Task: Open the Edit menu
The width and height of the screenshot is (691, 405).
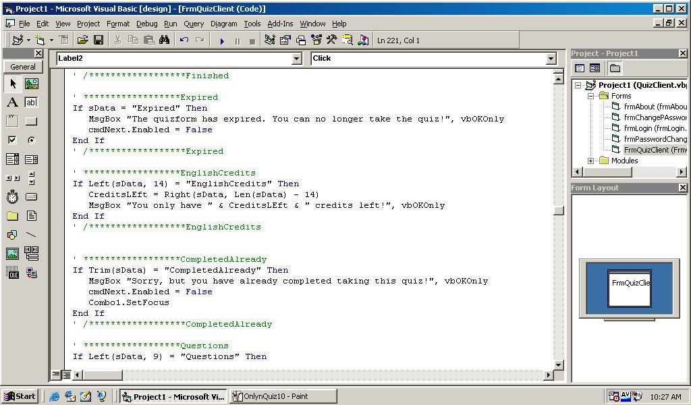Action: coord(43,24)
